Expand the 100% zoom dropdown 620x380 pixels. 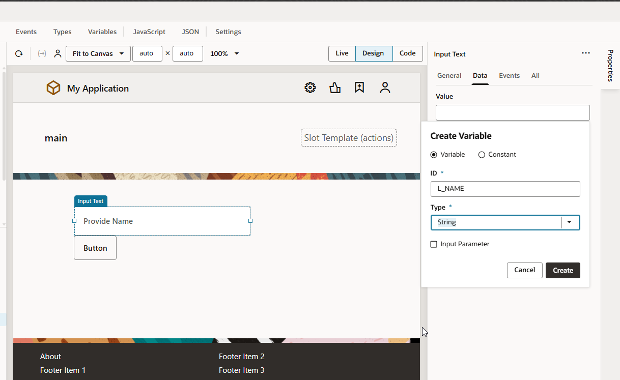224,53
